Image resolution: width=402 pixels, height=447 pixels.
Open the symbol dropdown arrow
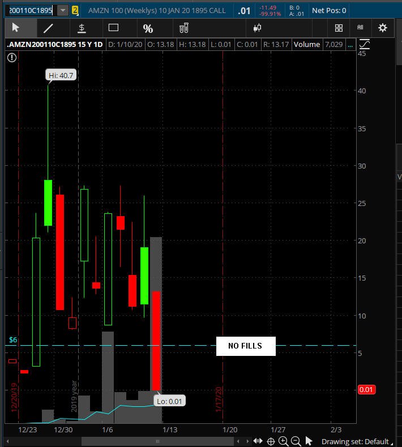click(63, 11)
